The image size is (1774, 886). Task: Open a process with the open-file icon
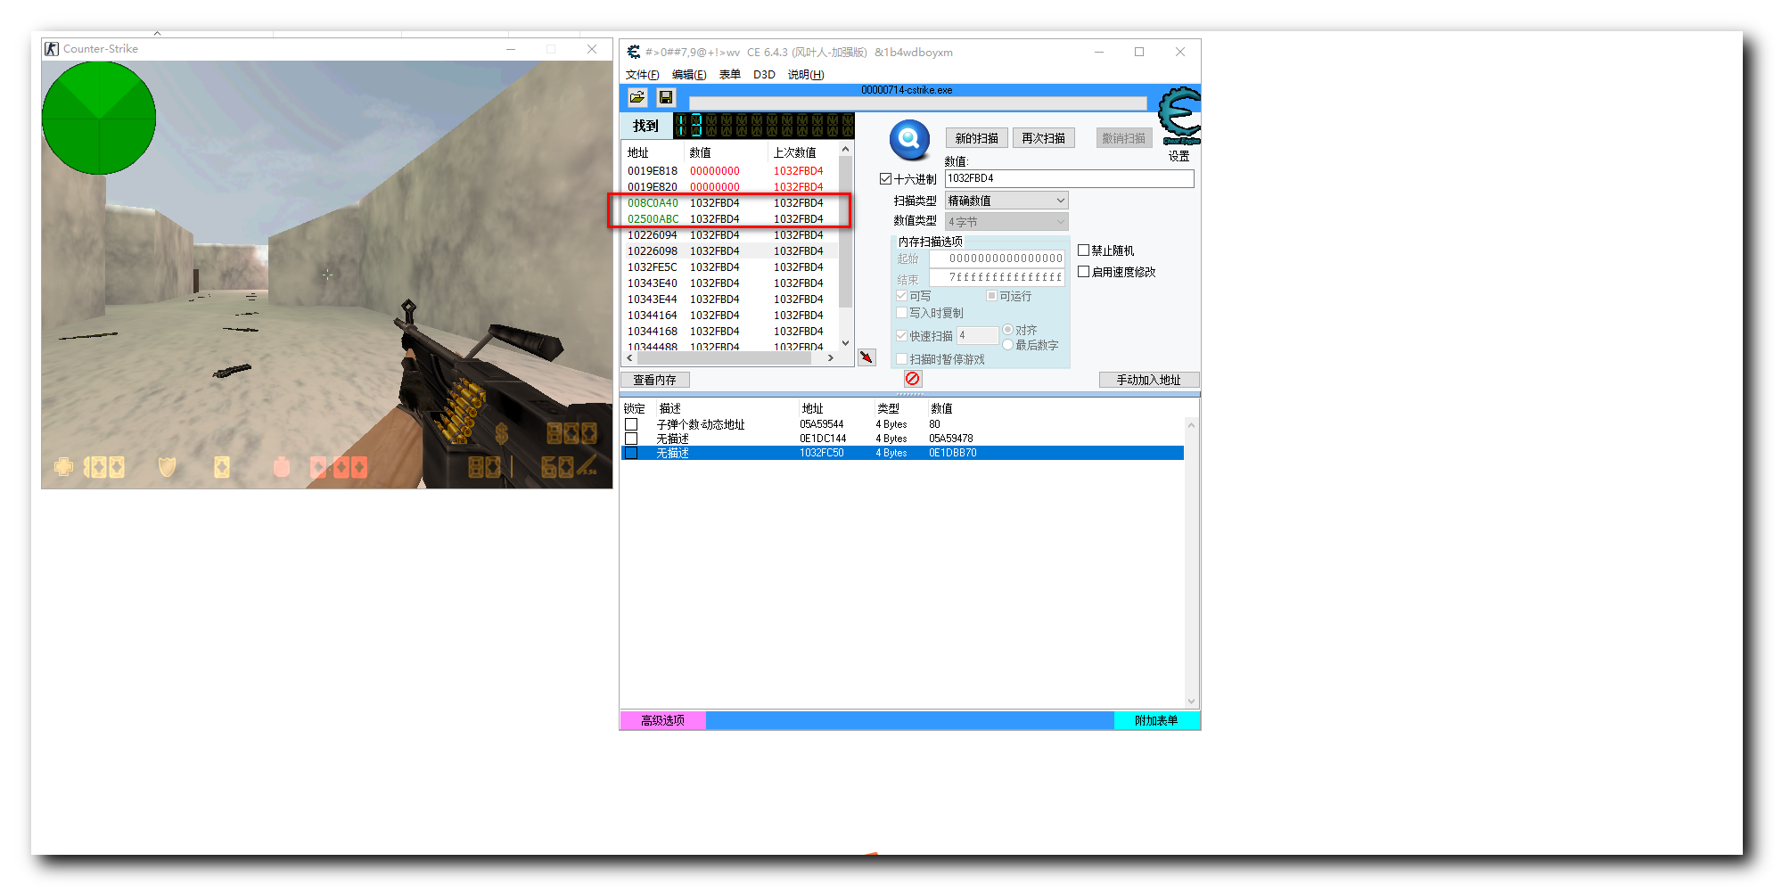(637, 97)
